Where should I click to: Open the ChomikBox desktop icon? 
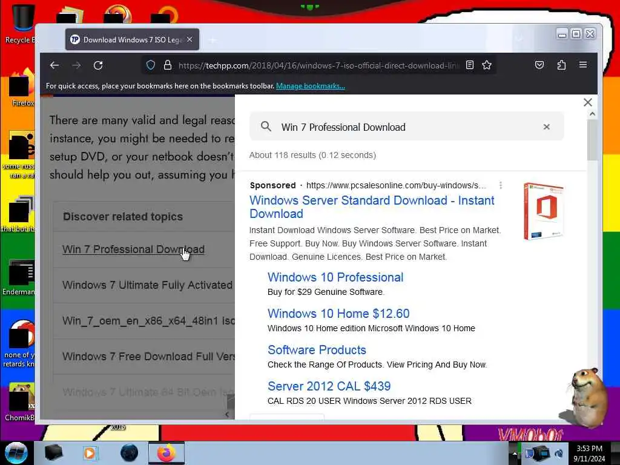click(x=20, y=403)
